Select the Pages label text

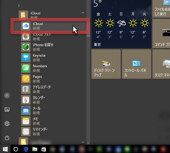click(x=37, y=77)
